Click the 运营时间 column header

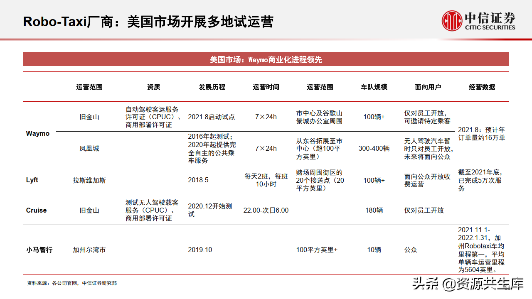click(x=266, y=87)
